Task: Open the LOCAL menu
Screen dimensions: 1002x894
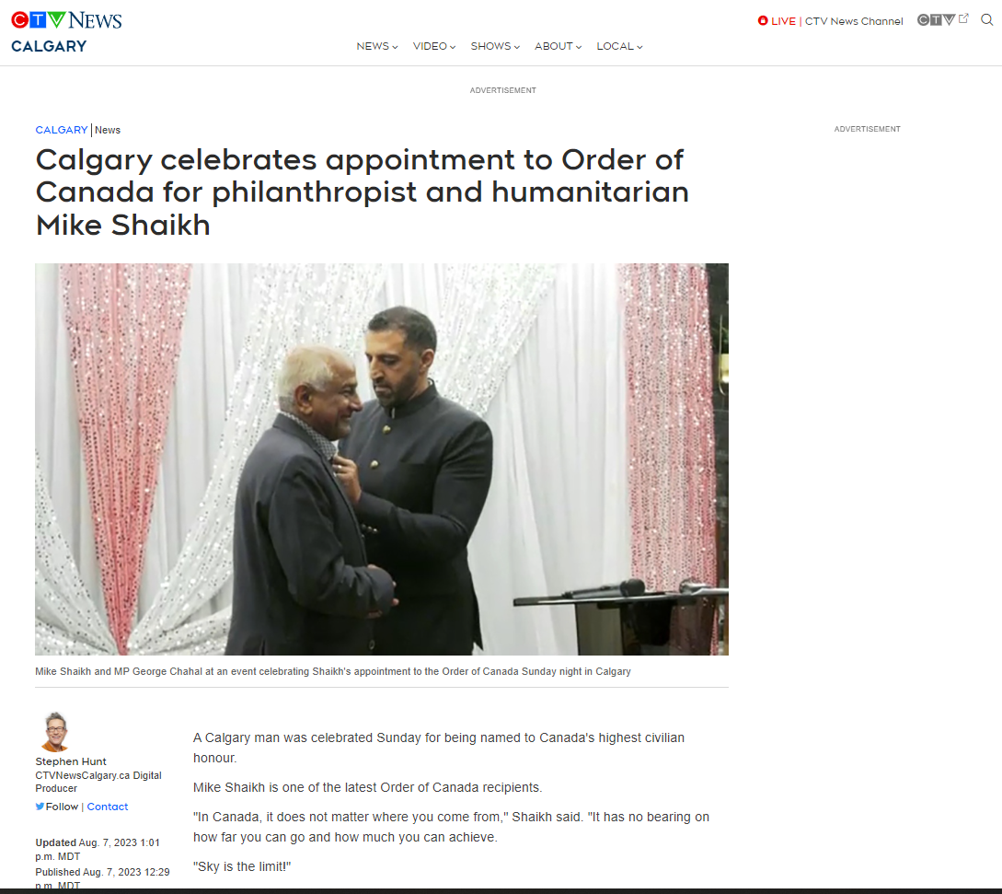Action: (x=619, y=46)
